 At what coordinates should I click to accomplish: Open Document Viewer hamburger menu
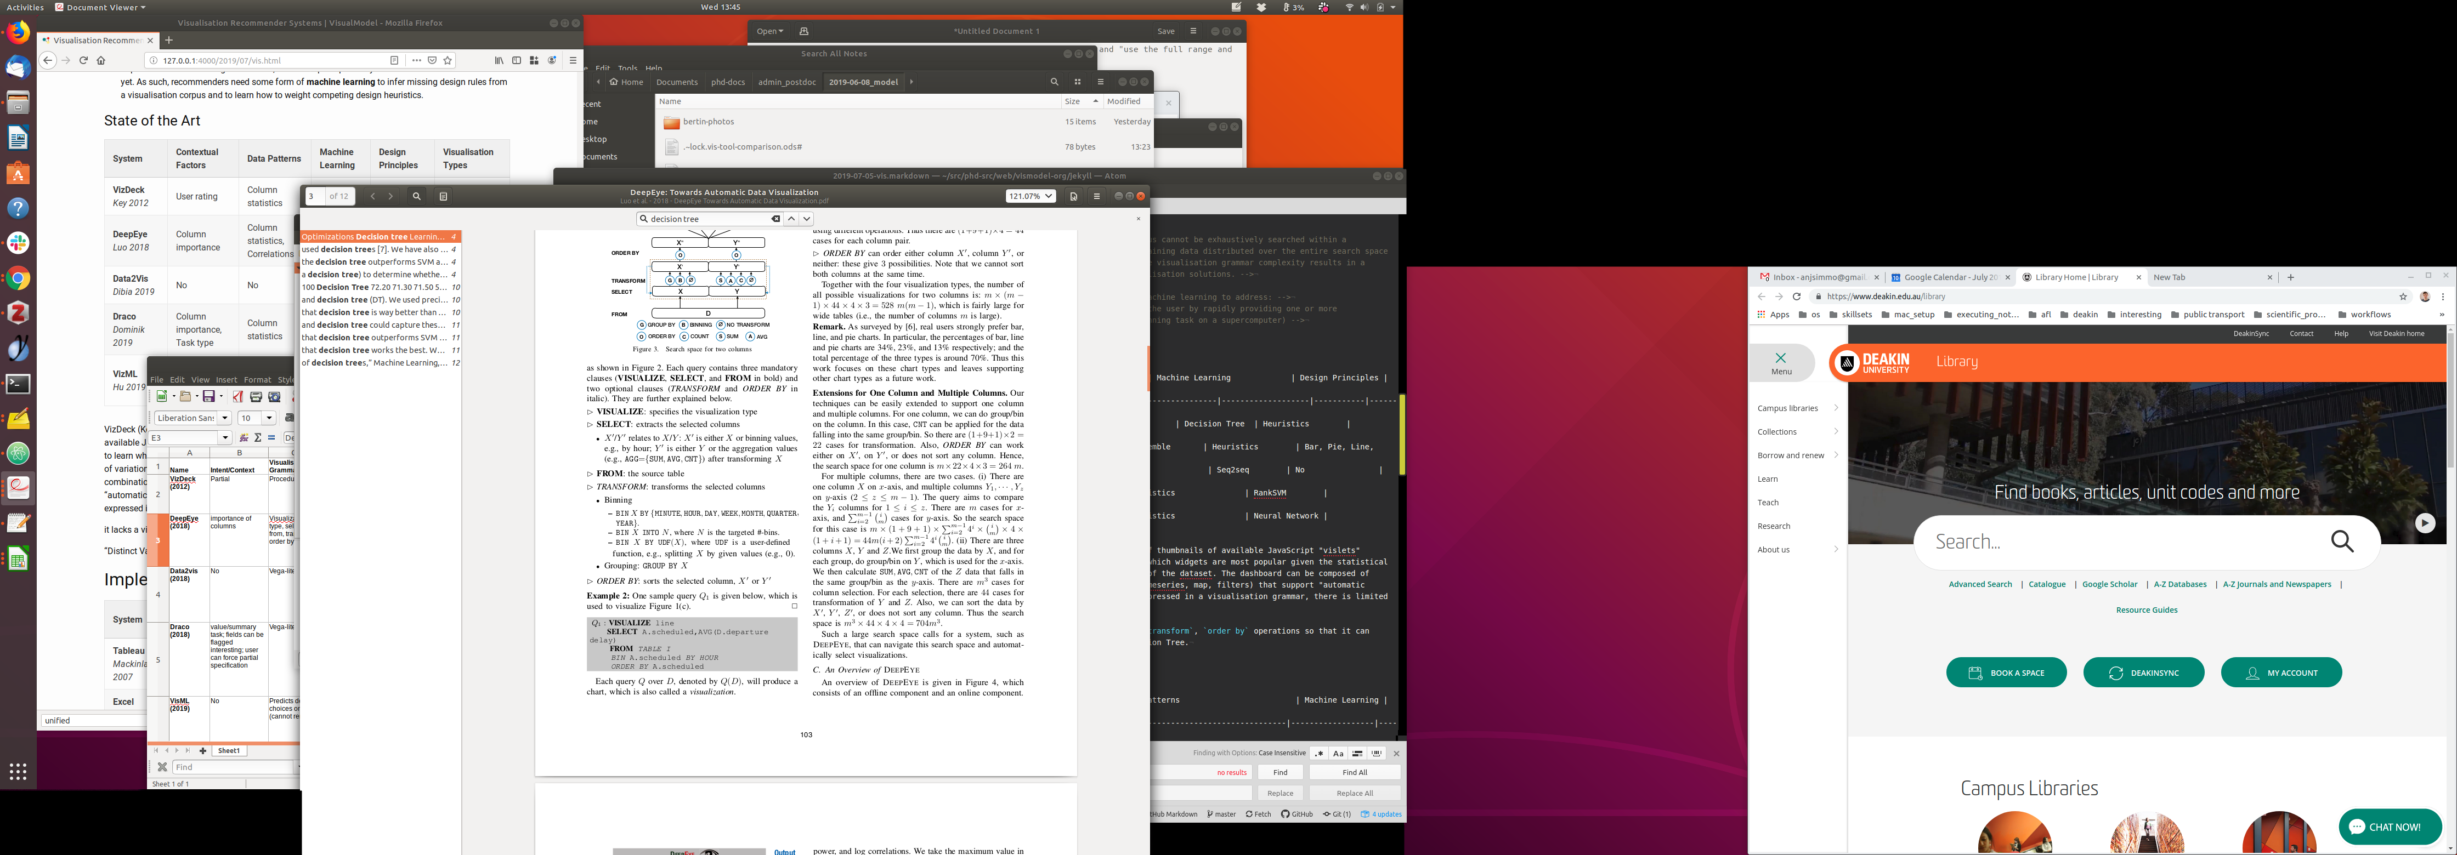[x=1097, y=196]
